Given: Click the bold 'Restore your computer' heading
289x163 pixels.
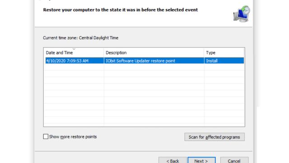Looking at the screenshot, I should pos(121,10).
